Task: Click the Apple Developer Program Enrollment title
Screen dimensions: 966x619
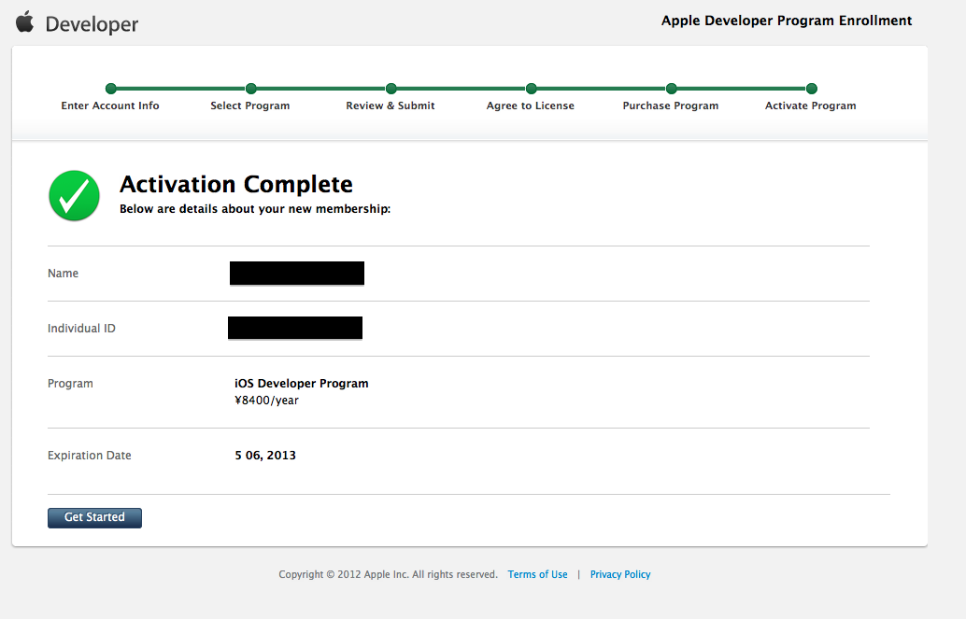Action: (787, 21)
